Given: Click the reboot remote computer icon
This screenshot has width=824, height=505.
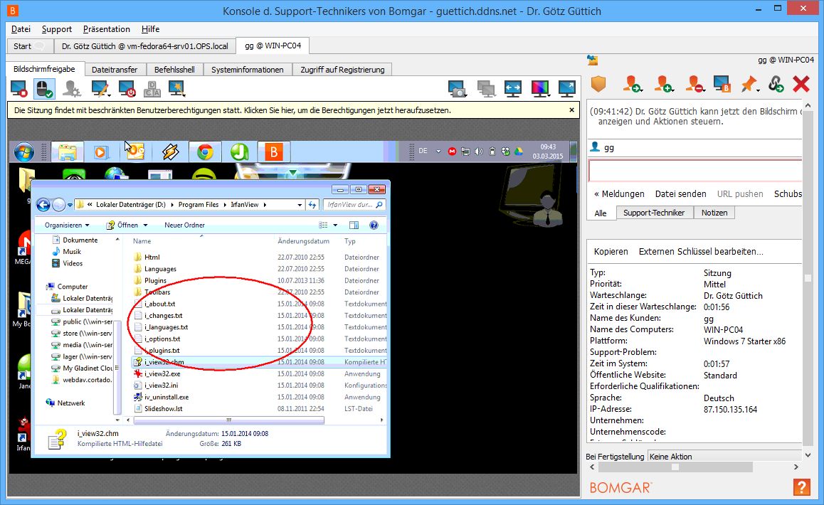Looking at the screenshot, I should tap(127, 88).
